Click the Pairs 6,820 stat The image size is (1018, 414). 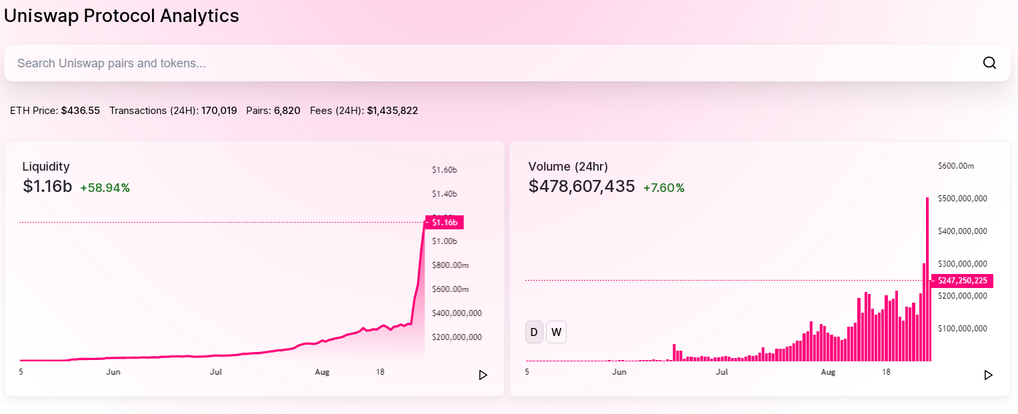pos(273,111)
